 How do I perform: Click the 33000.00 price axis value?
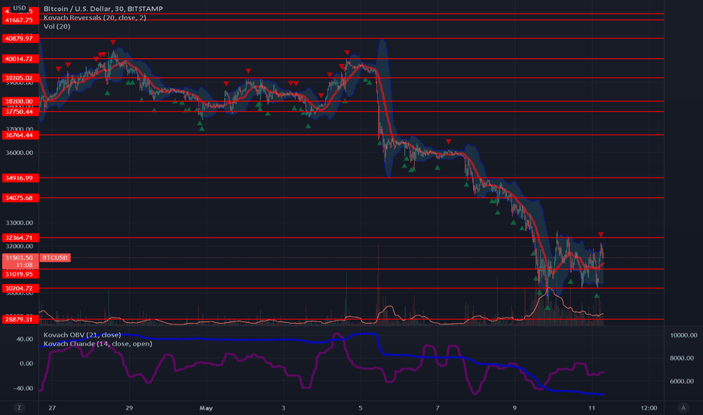pyautogui.click(x=20, y=223)
